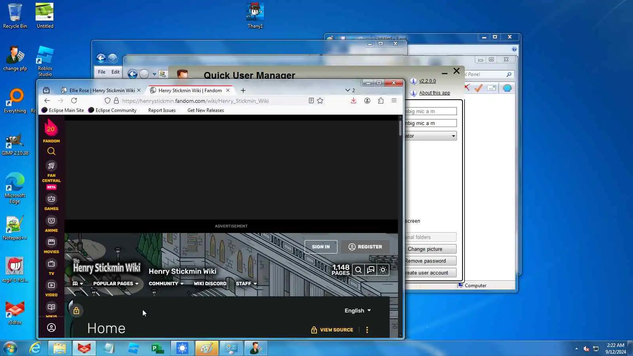The height and width of the screenshot is (356, 633).
Task: Open the browser account icon in the toolbar
Action: 367,101
